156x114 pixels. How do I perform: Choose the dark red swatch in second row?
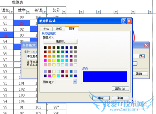pyautogui.click(x=45, y=52)
